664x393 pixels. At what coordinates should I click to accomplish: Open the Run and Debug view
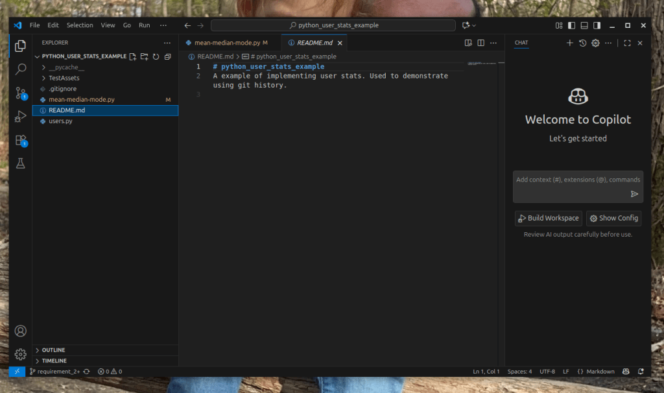[x=21, y=117]
